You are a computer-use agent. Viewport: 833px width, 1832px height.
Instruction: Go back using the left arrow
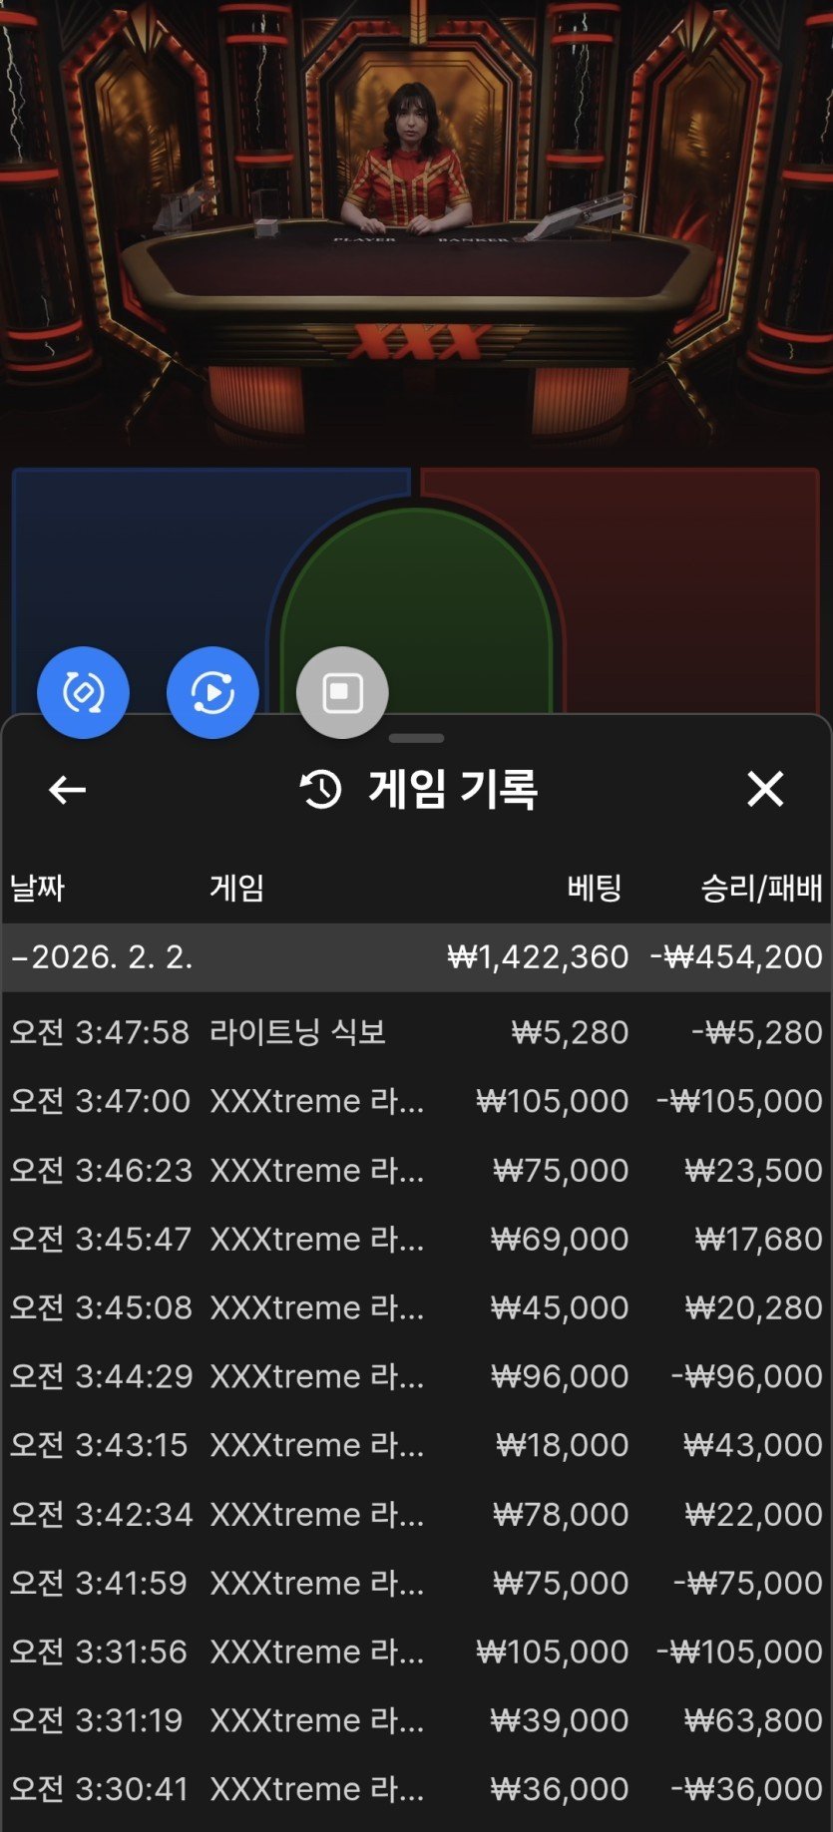click(x=67, y=790)
